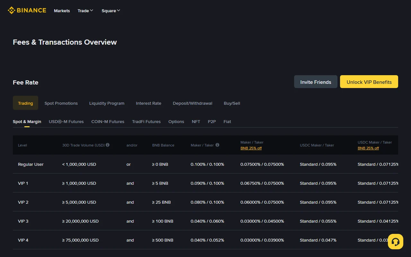The width and height of the screenshot is (411, 257).
Task: Open the COIN-M Futures sub-tab
Action: (108, 121)
